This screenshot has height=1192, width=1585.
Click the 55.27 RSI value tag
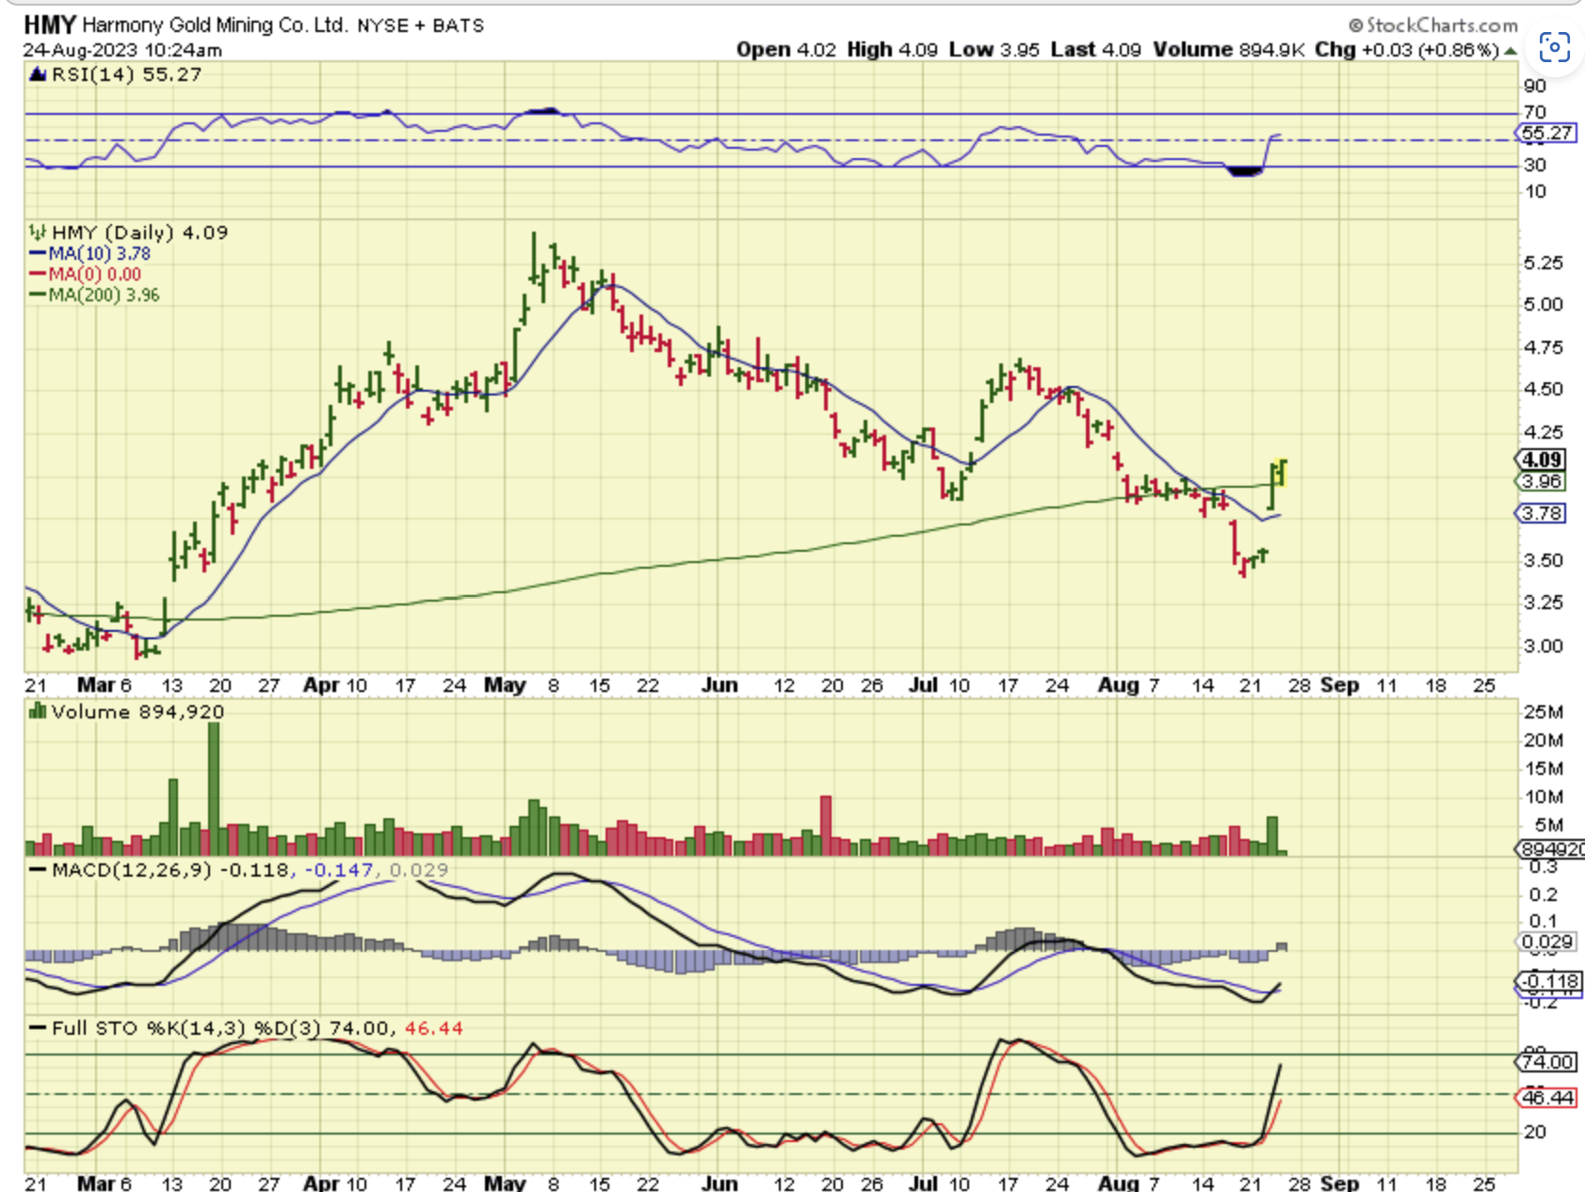[x=1546, y=133]
